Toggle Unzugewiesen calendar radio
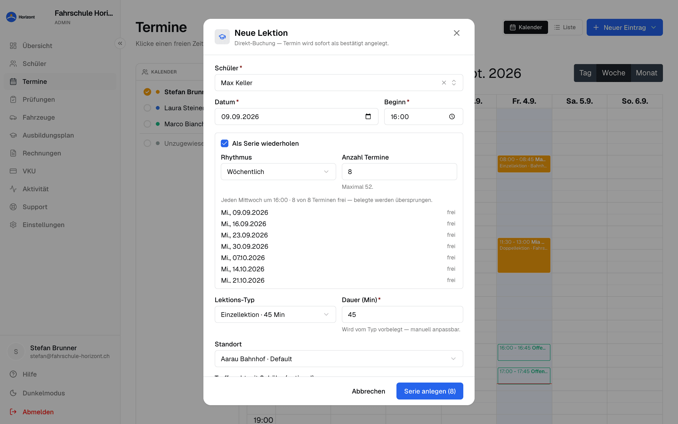This screenshot has width=678, height=424. click(147, 143)
